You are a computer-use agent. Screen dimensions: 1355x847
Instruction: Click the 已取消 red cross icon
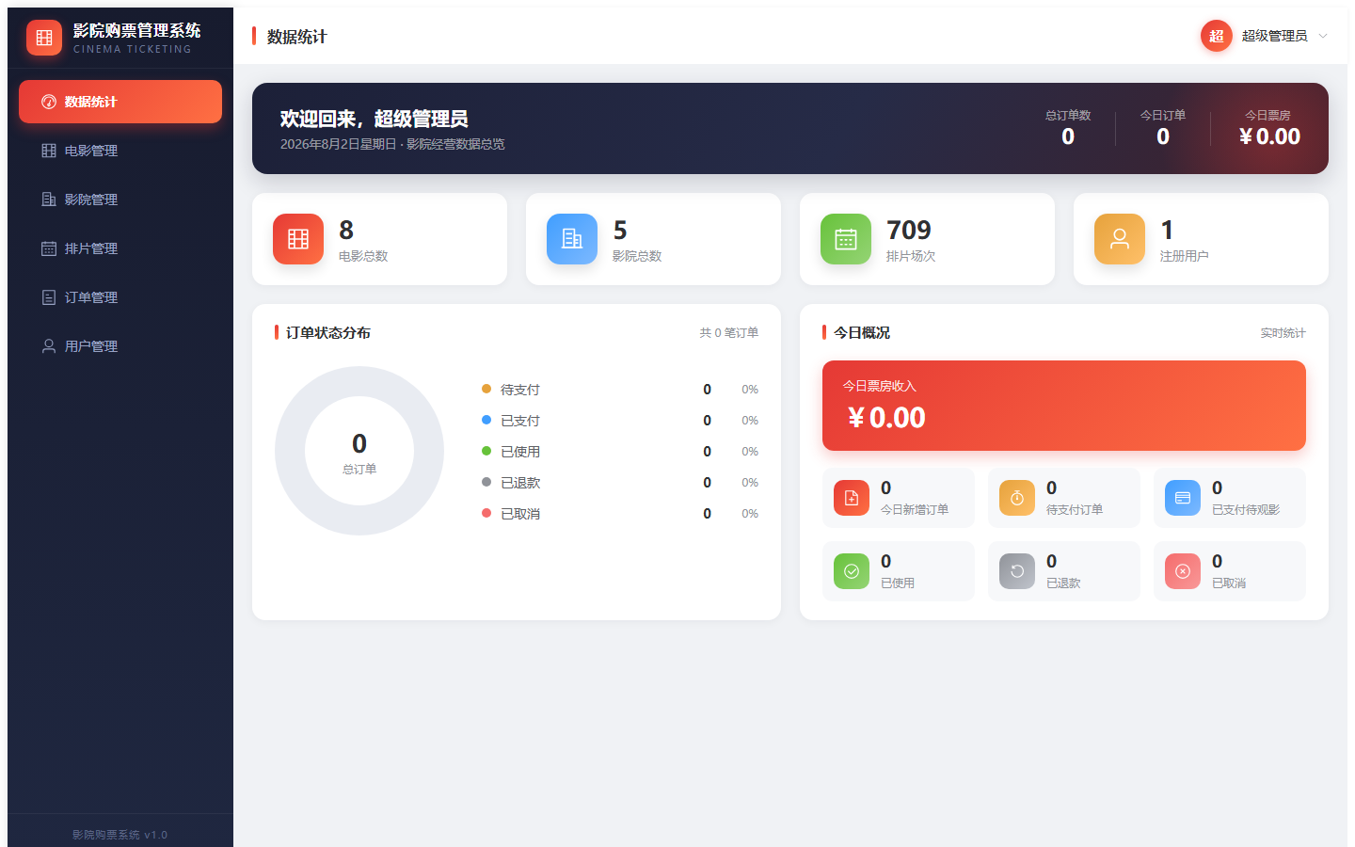pyautogui.click(x=1183, y=571)
